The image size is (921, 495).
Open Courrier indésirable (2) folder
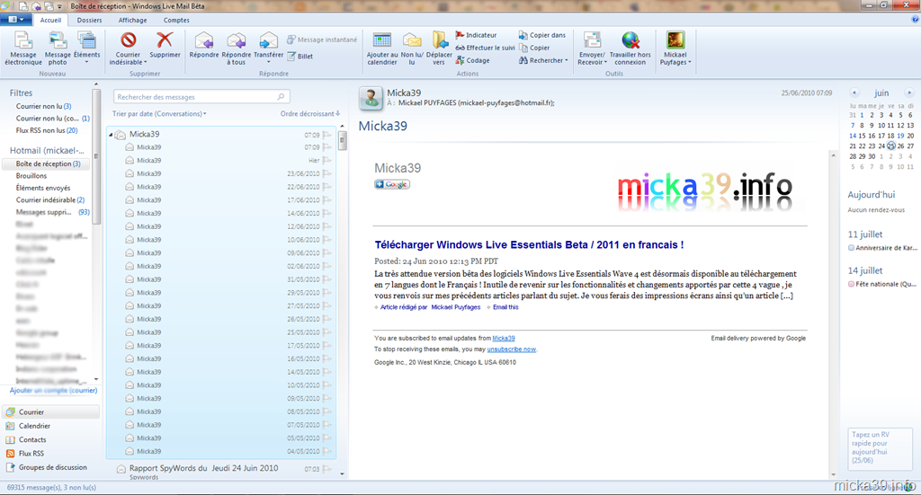(50, 200)
